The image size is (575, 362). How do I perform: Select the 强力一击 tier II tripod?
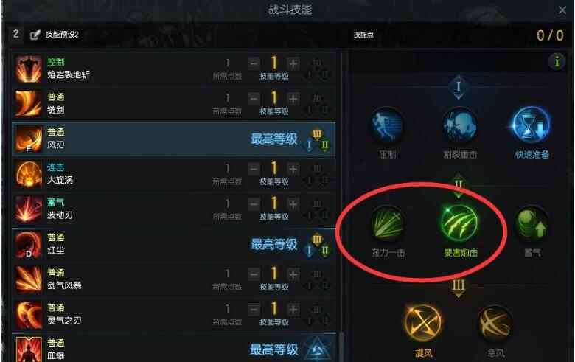click(x=387, y=223)
